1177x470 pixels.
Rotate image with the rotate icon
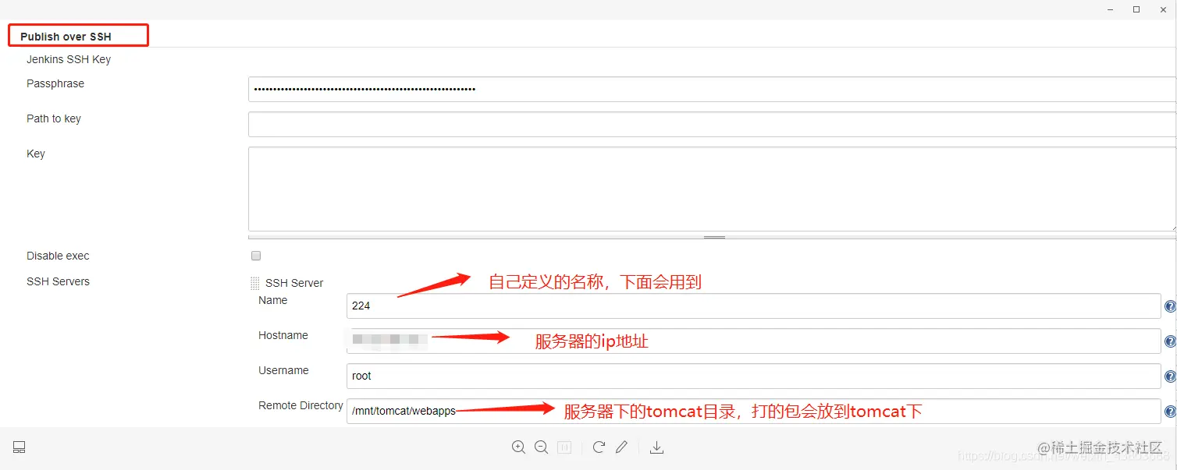pos(599,447)
